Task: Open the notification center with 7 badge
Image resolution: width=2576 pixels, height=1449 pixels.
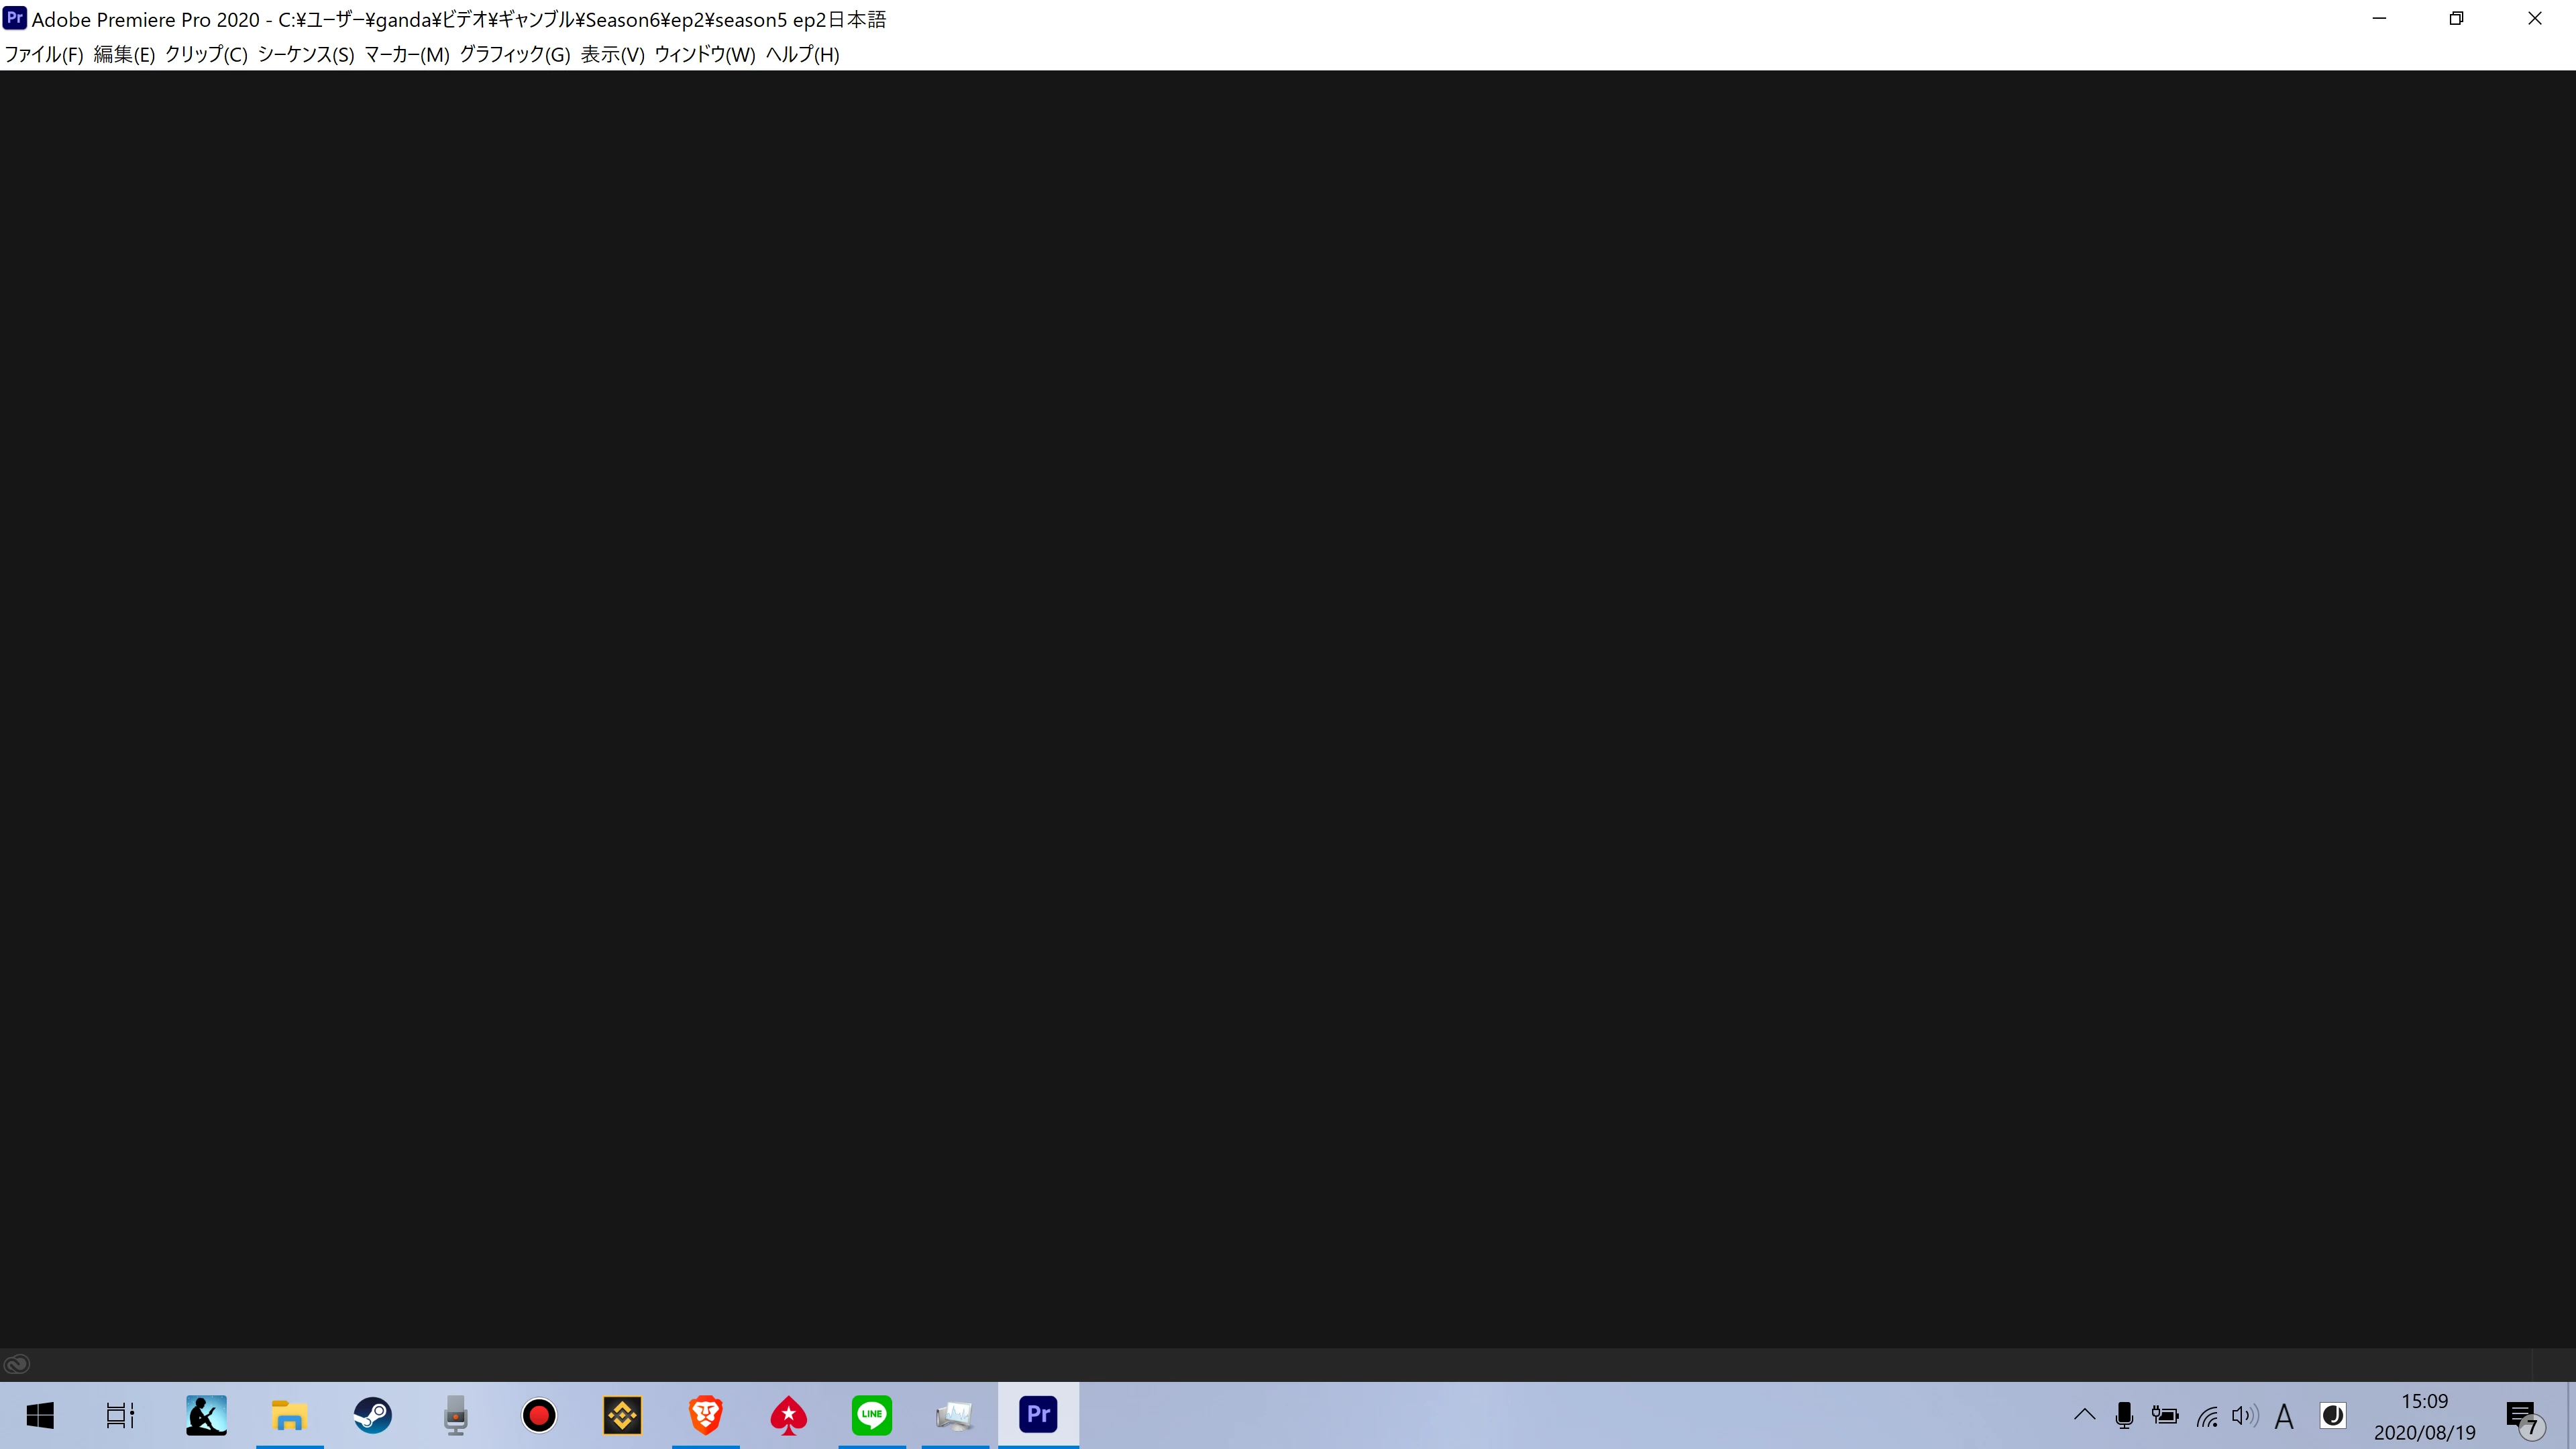Action: click(x=2523, y=1416)
